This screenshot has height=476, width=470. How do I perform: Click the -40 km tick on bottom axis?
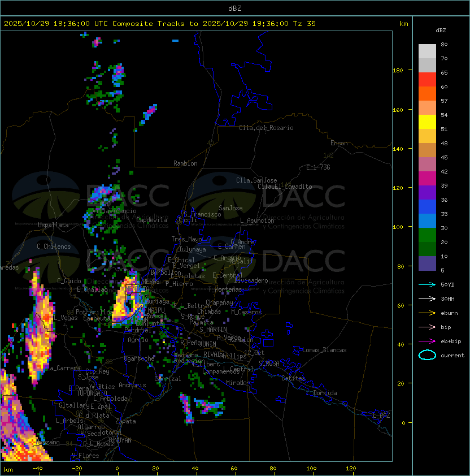point(38,469)
